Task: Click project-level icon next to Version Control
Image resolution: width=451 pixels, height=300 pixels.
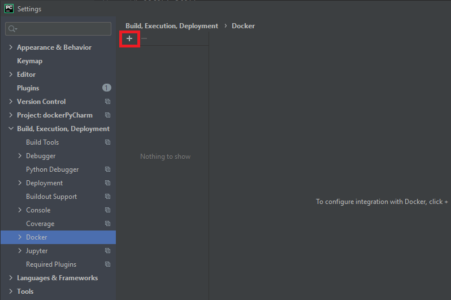Action: coord(107,102)
